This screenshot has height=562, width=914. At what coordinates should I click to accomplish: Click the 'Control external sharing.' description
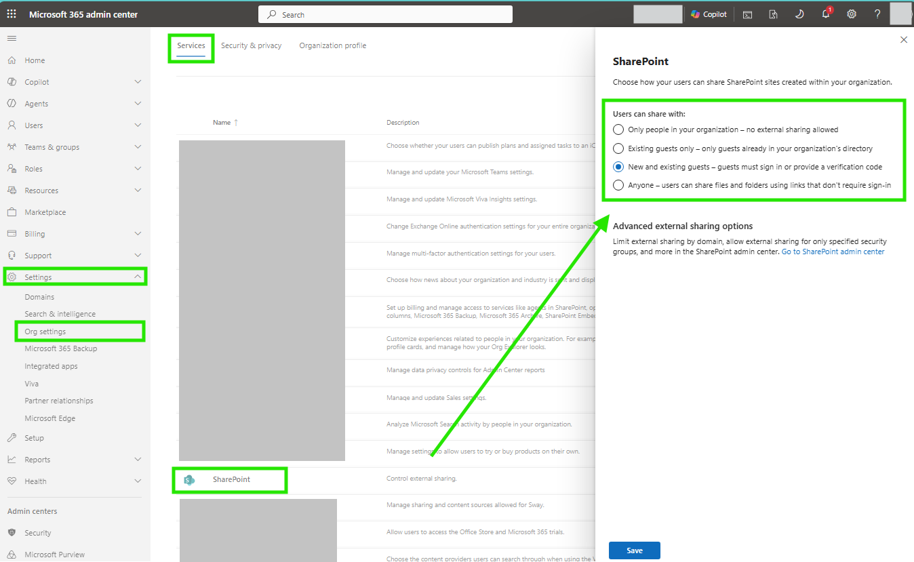pyautogui.click(x=422, y=479)
